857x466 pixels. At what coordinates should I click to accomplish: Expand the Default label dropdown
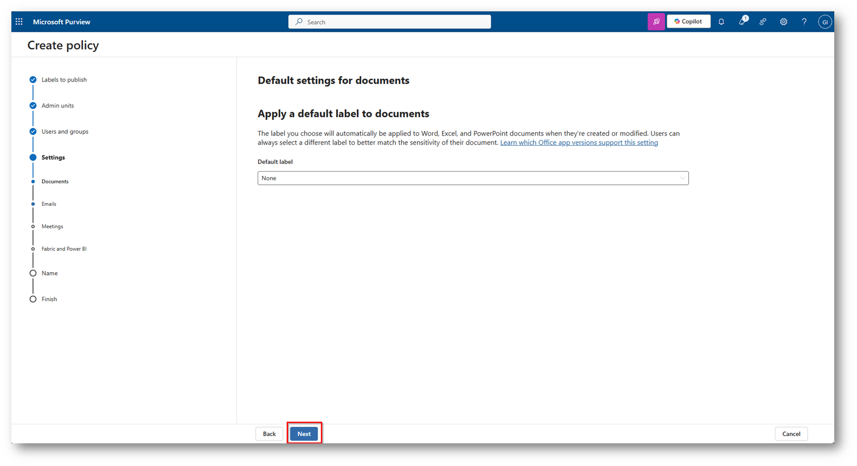[473, 178]
